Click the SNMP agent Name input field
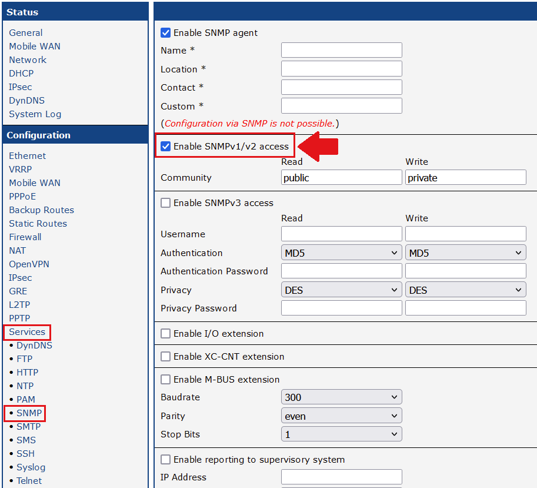 coord(341,51)
